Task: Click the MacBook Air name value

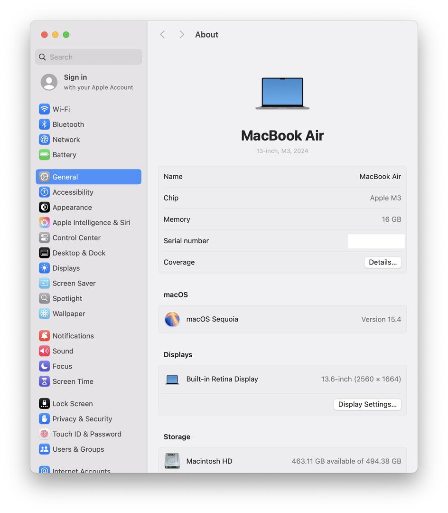Action: point(380,177)
